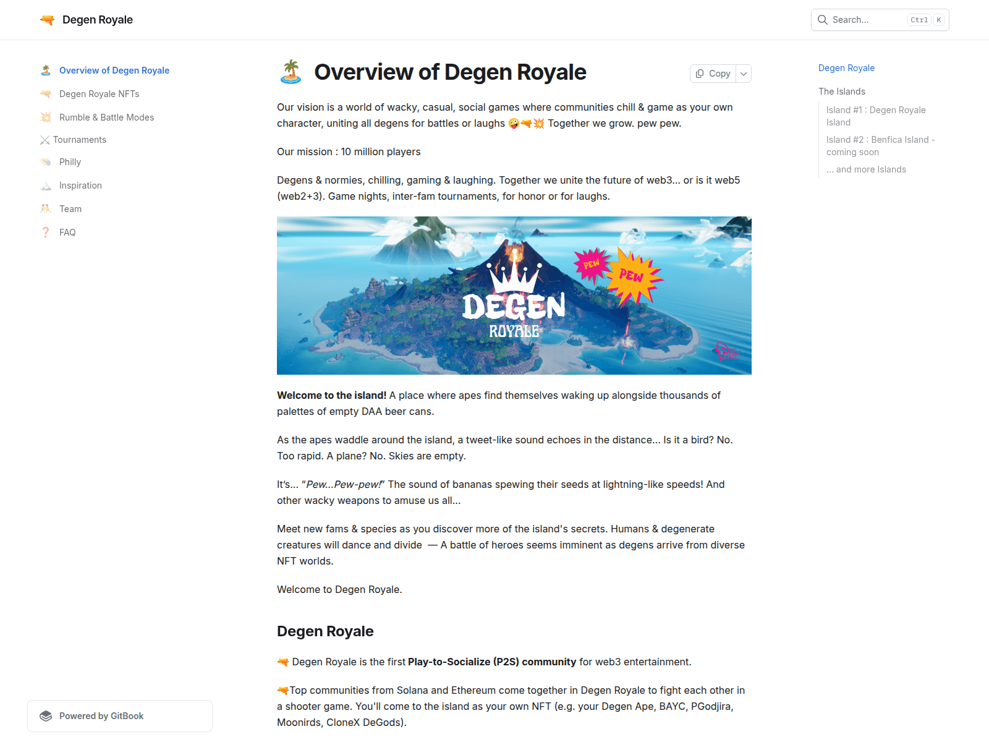Click the bold Play-to-Socialize (P2S) community text

(492, 662)
